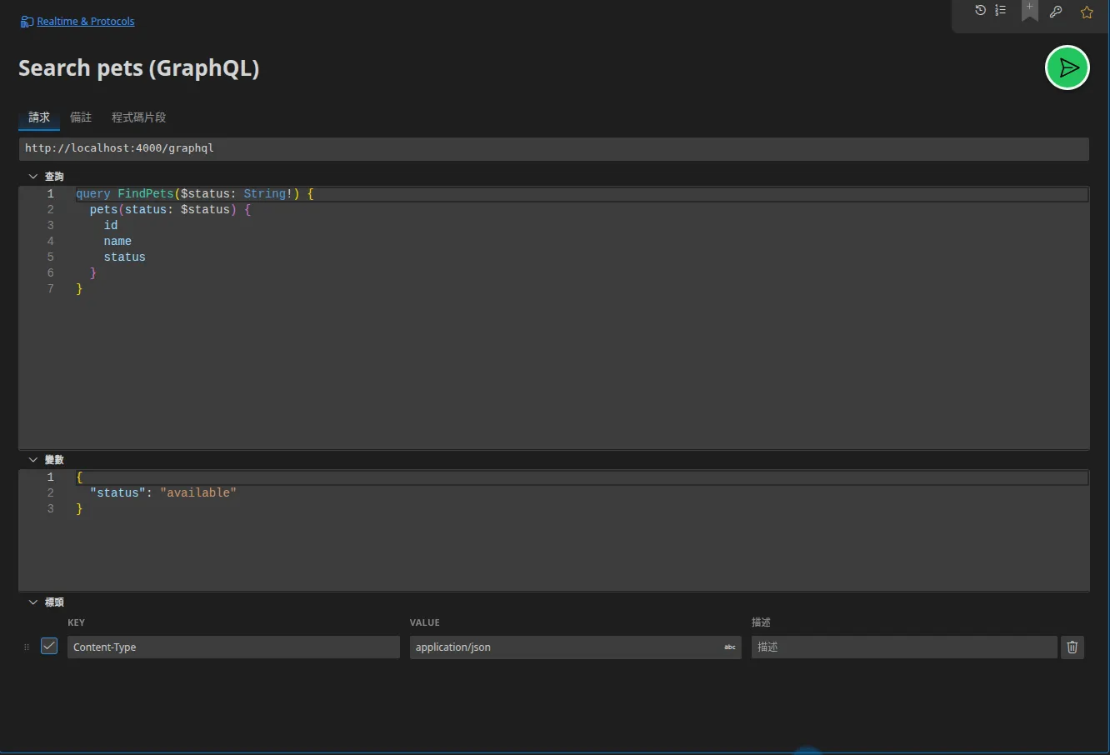The width and height of the screenshot is (1110, 755).
Task: Open the request history clock icon
Action: click(980, 11)
